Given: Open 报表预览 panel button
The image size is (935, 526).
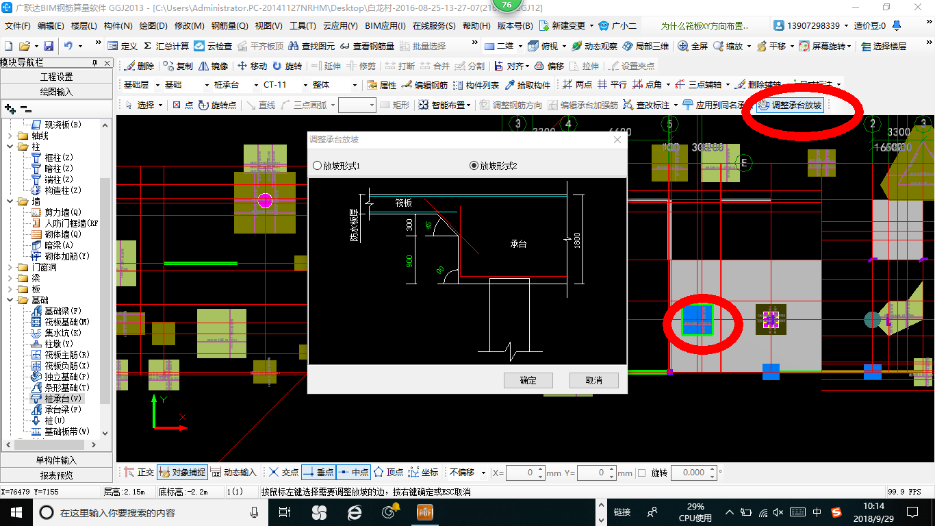Looking at the screenshot, I should (x=56, y=475).
